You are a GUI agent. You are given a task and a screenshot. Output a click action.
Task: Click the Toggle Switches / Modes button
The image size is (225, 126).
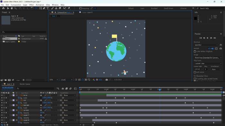point(49,125)
